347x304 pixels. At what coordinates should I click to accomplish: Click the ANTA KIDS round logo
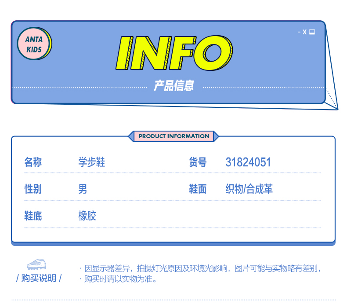pos(34,44)
